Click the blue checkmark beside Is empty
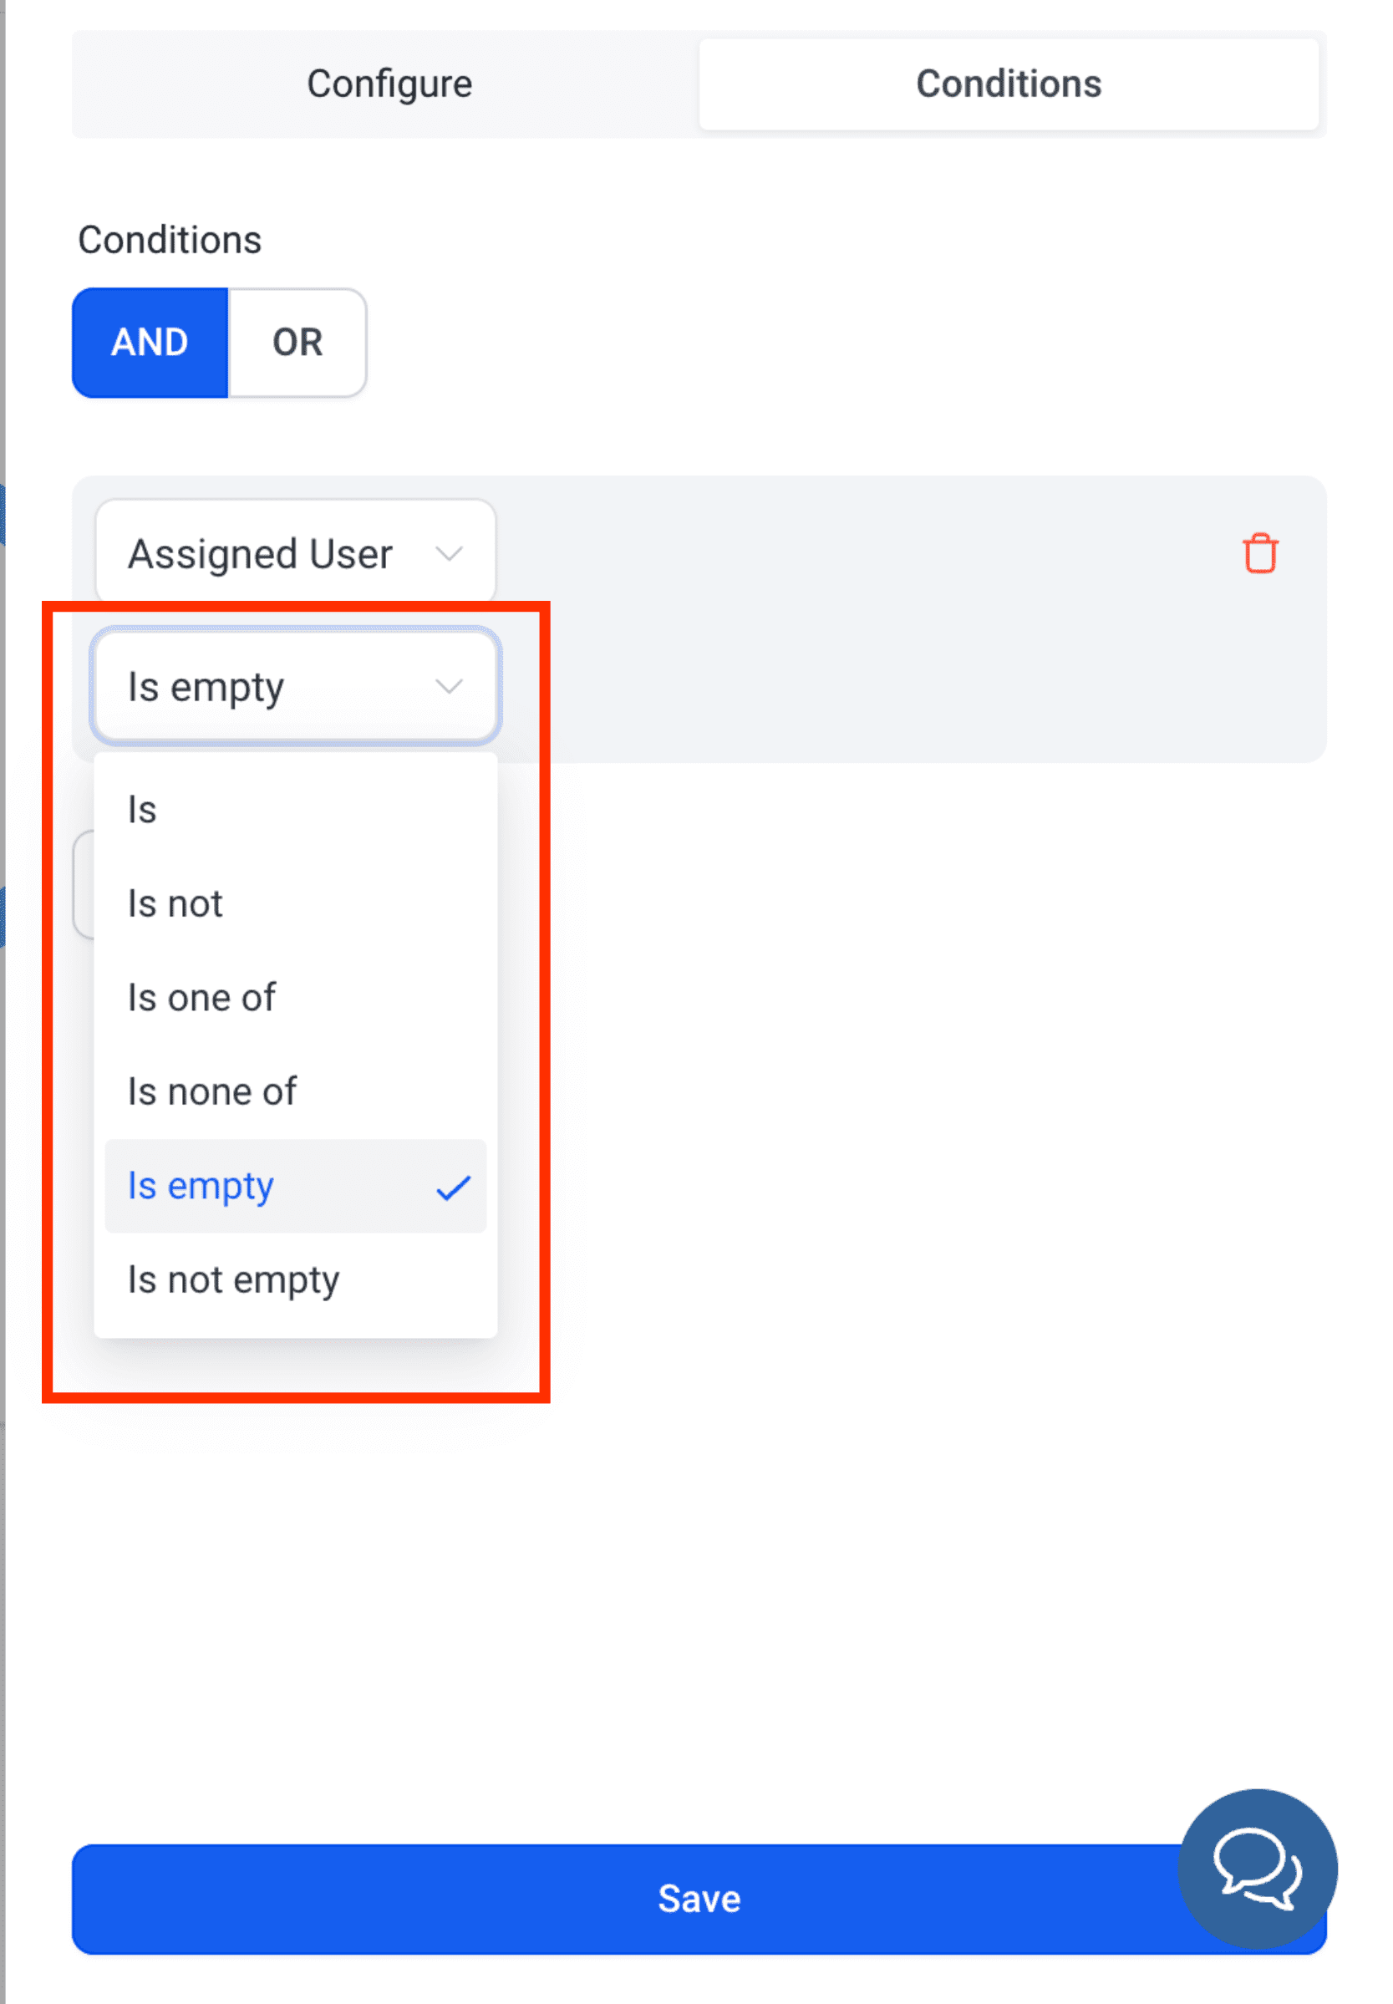Screen dimensions: 1393x2004 (x=453, y=1187)
